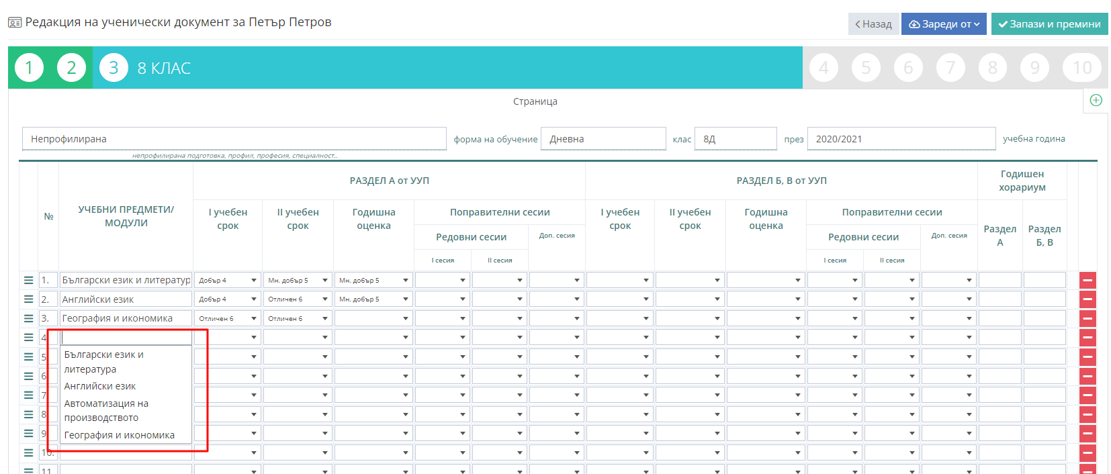Jump to step 10 circle

(x=1082, y=67)
